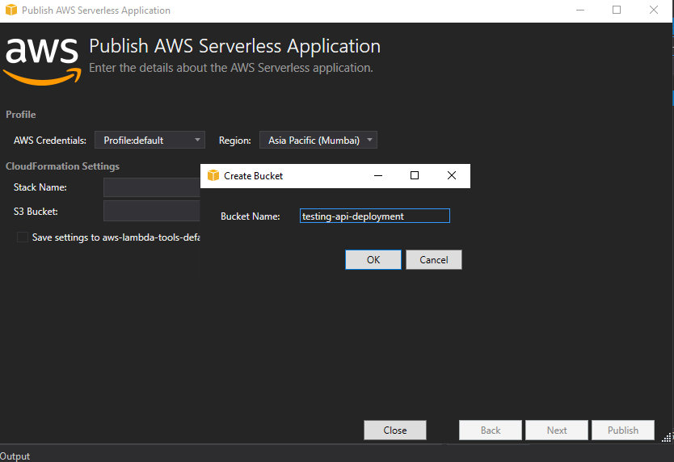Minimize the Create Bucket dialog
Screen dimensions: 674x462
click(x=378, y=175)
